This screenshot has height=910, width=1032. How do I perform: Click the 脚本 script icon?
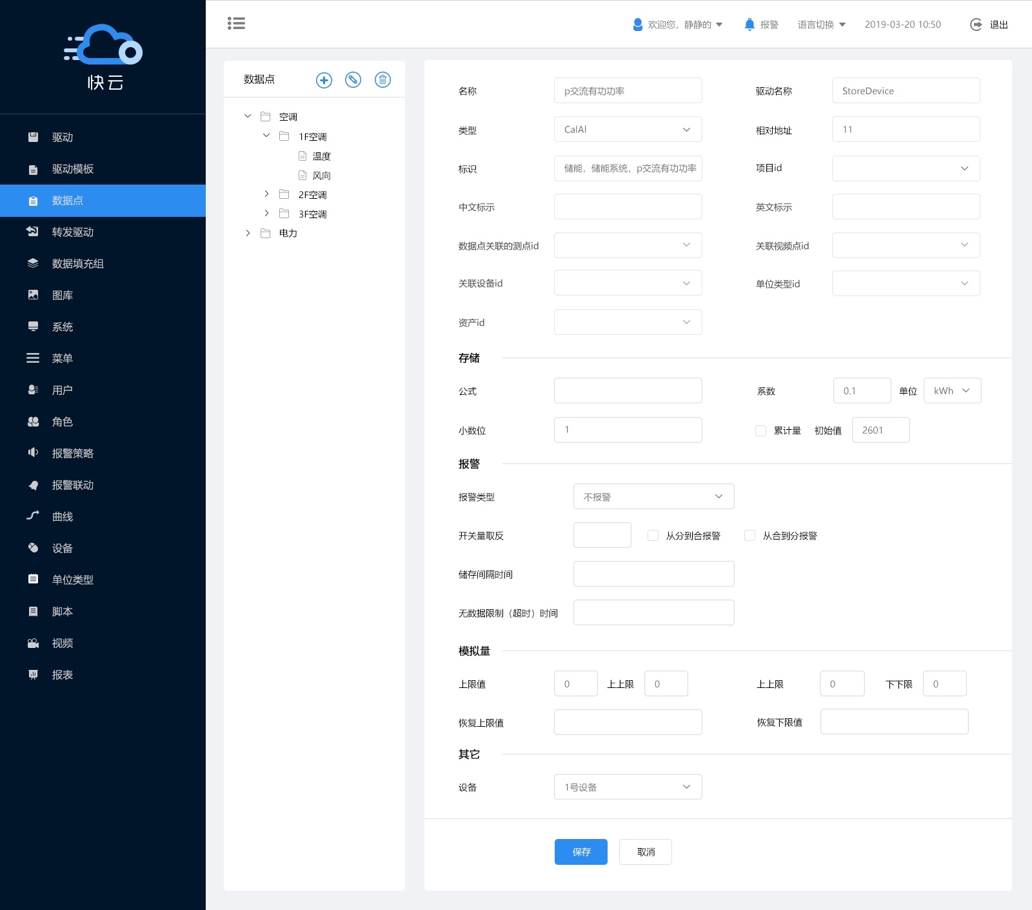(33, 611)
